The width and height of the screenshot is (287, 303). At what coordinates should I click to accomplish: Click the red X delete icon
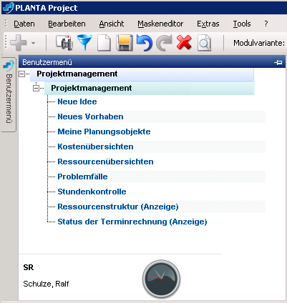[x=184, y=42]
